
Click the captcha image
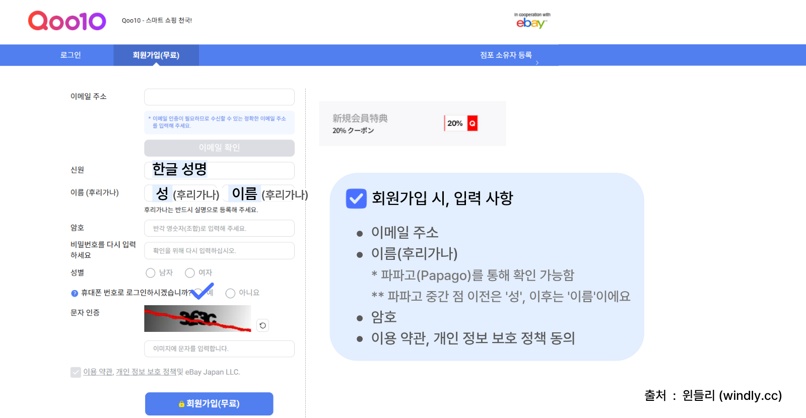click(x=197, y=318)
